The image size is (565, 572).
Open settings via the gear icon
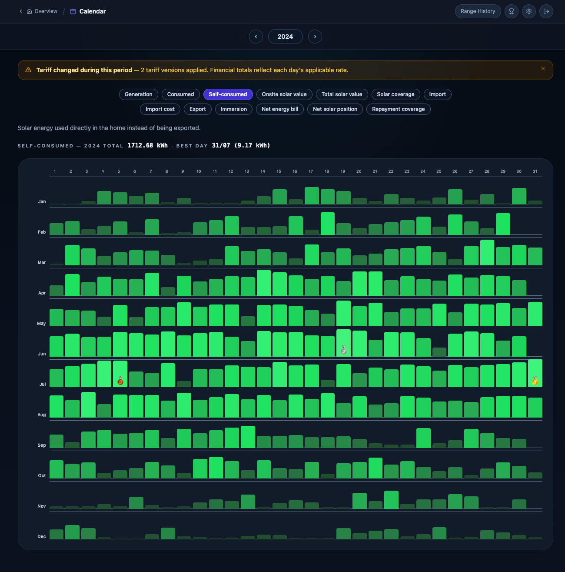[x=529, y=11]
